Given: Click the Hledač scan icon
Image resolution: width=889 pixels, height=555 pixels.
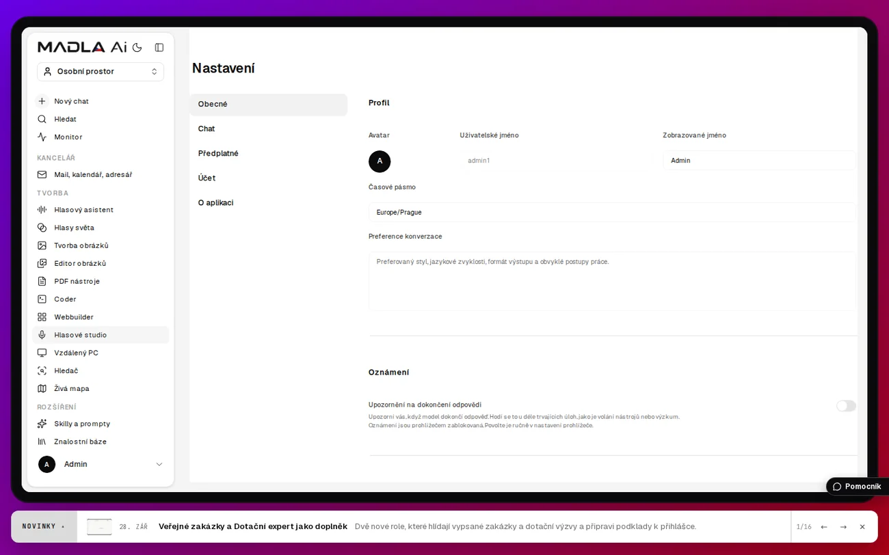Looking at the screenshot, I should coord(42,370).
